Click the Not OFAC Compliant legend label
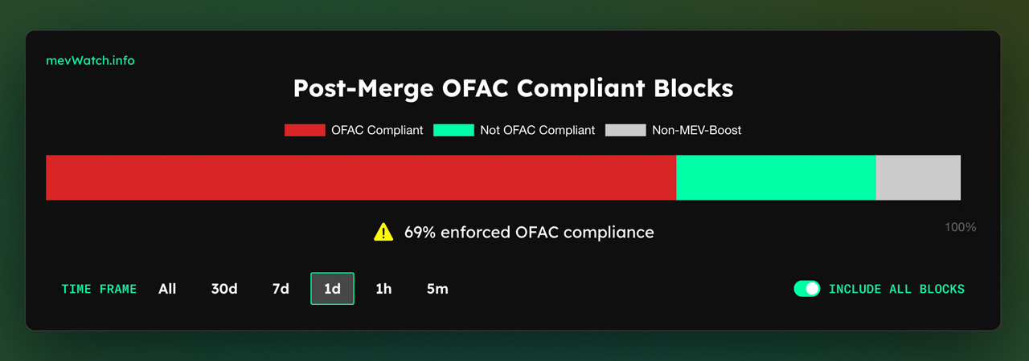This screenshot has width=1029, height=361. click(538, 130)
